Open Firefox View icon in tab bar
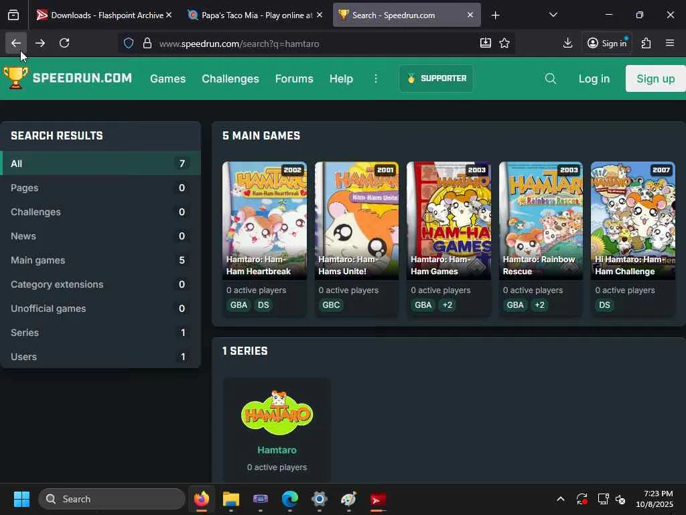 pyautogui.click(x=13, y=15)
